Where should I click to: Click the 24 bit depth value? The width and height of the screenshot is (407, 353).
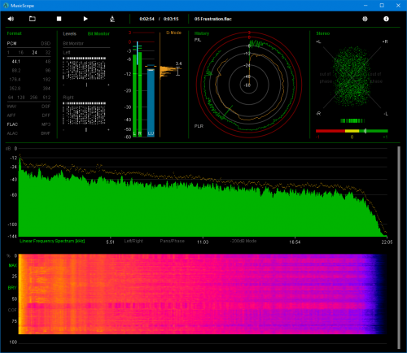click(x=34, y=53)
